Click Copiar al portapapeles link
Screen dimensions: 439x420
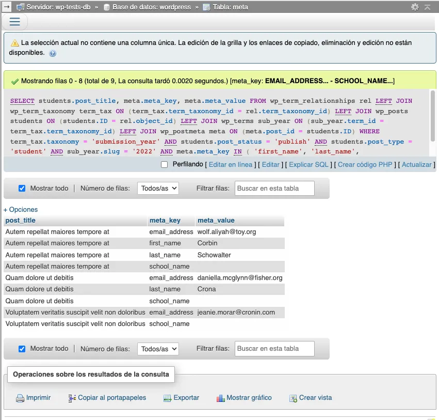click(x=112, y=398)
